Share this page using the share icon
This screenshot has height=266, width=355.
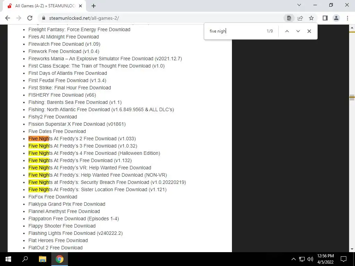(x=300, y=18)
